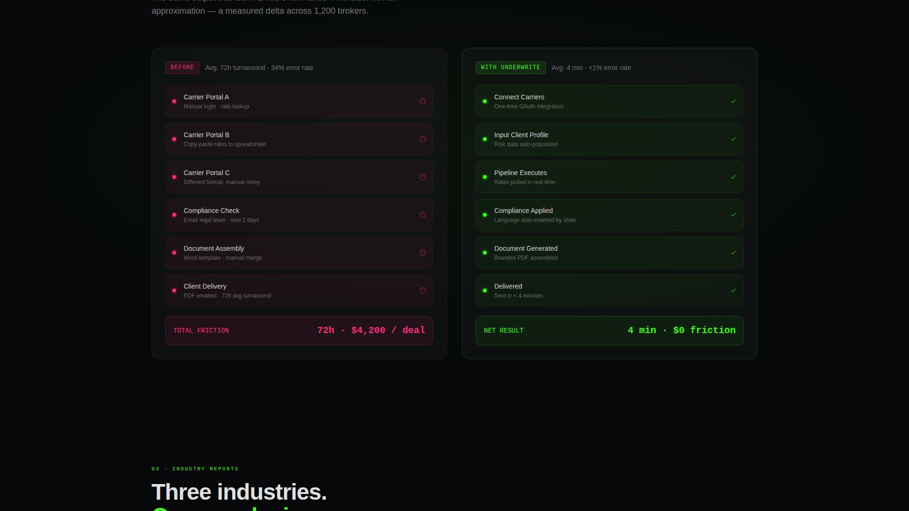The height and width of the screenshot is (511, 909).
Task: Click 'Copy-paste rates to spreadsheet' subtitle
Action: (x=225, y=144)
